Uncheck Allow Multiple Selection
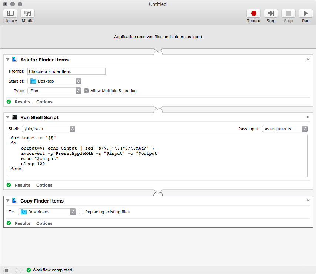 86,91
